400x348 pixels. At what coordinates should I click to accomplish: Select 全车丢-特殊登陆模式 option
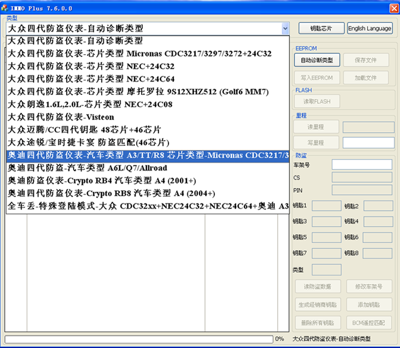(147, 206)
